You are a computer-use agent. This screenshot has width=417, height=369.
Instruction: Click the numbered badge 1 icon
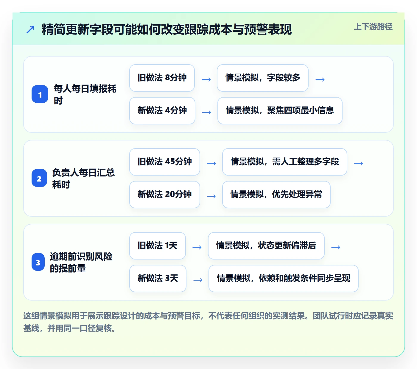pos(40,94)
